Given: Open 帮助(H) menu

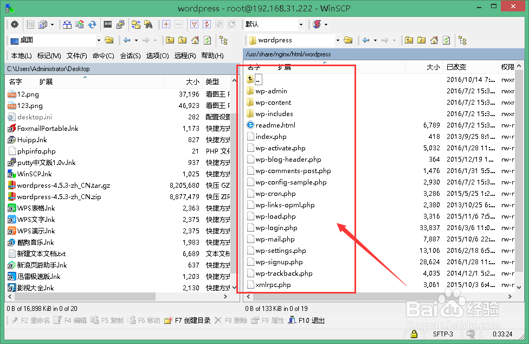Looking at the screenshot, I should [x=212, y=56].
